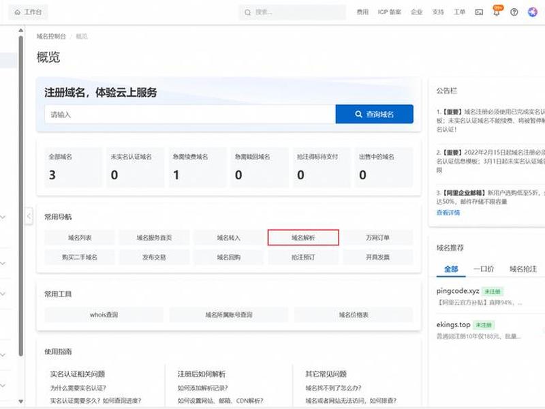This screenshot has height=409, width=545.
Task: Open the 支持 menu
Action: point(438,12)
